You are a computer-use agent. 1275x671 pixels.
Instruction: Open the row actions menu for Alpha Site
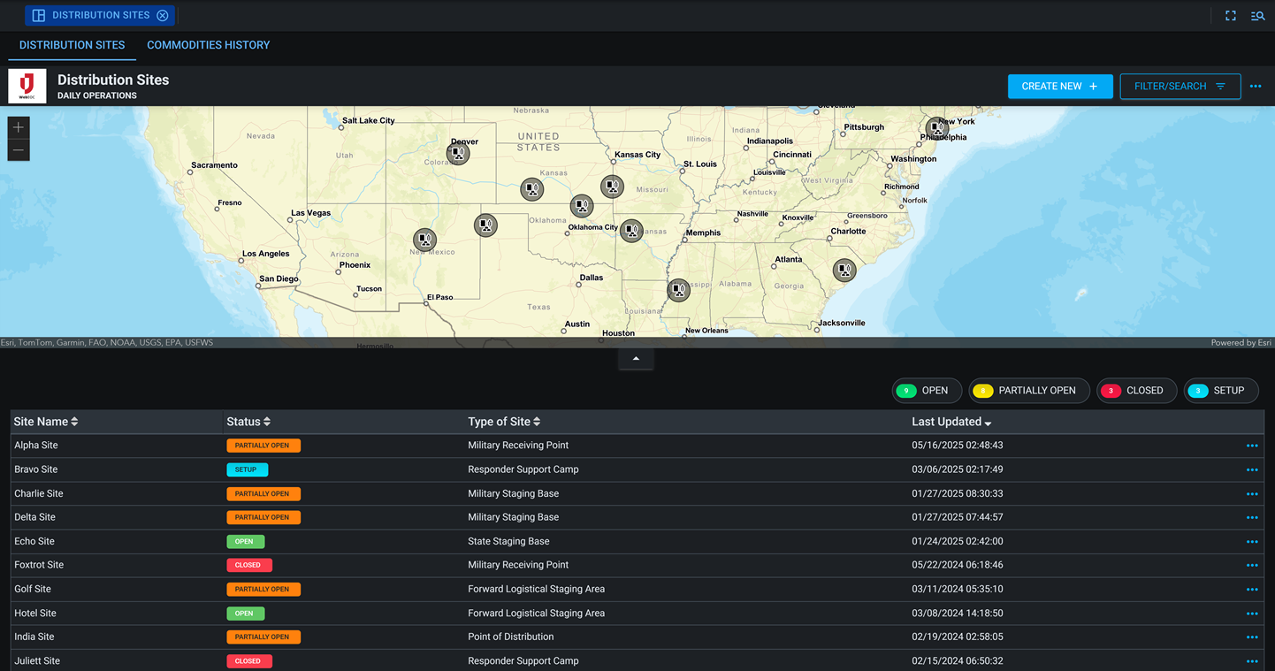[x=1251, y=445]
